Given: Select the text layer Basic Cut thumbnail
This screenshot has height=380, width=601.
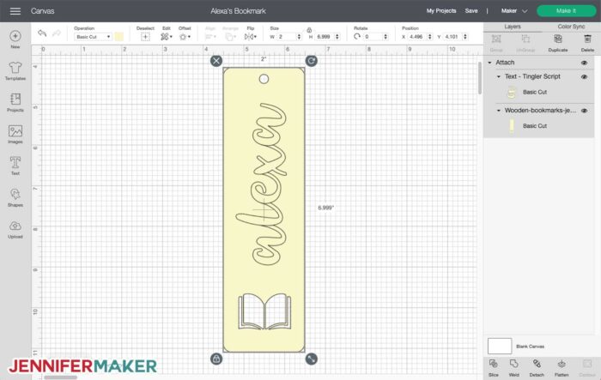Looking at the screenshot, I should pos(512,93).
